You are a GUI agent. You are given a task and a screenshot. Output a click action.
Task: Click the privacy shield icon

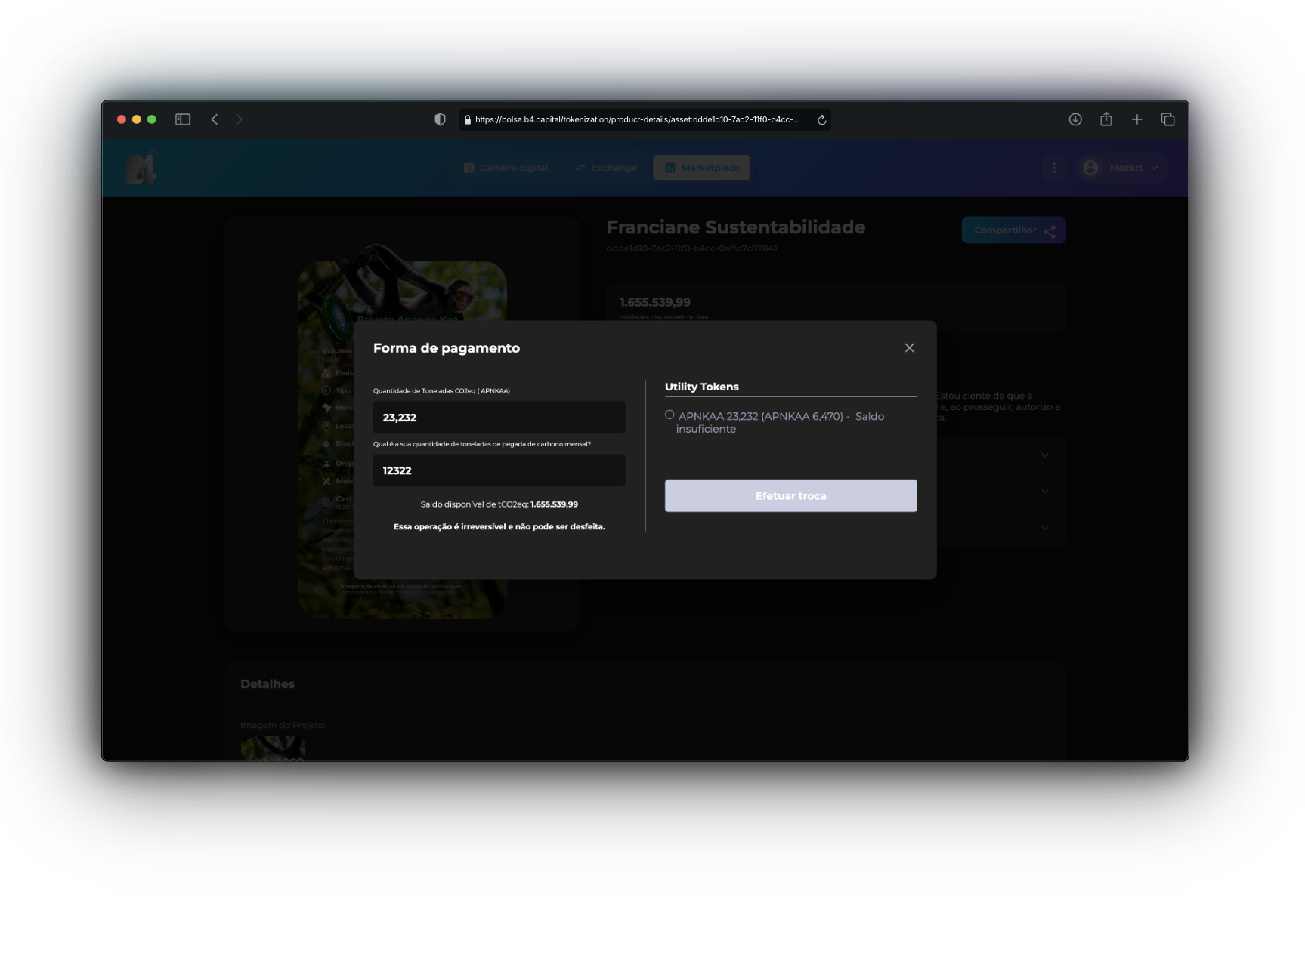click(x=440, y=119)
